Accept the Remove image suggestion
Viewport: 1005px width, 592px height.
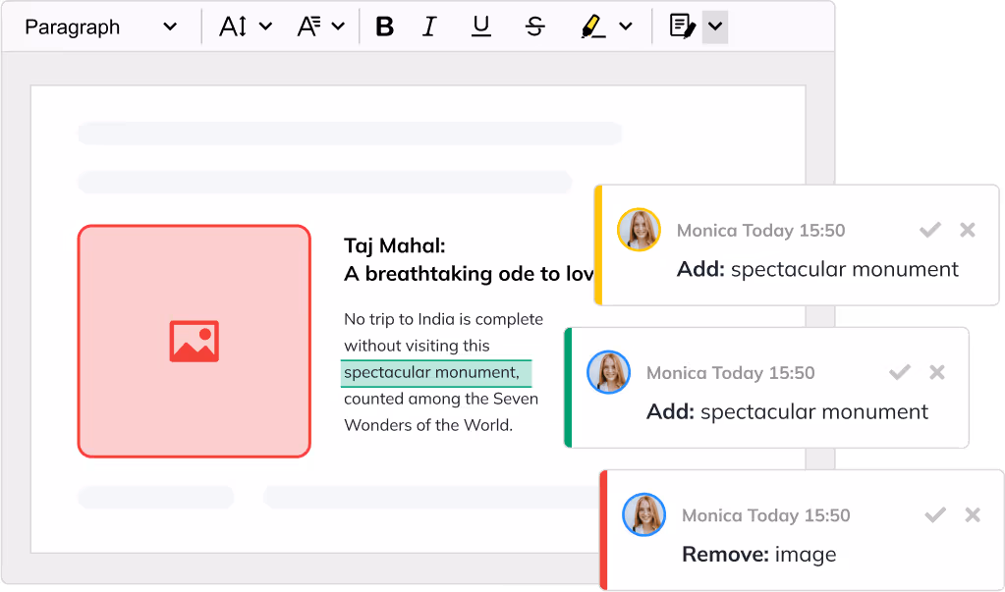(935, 514)
